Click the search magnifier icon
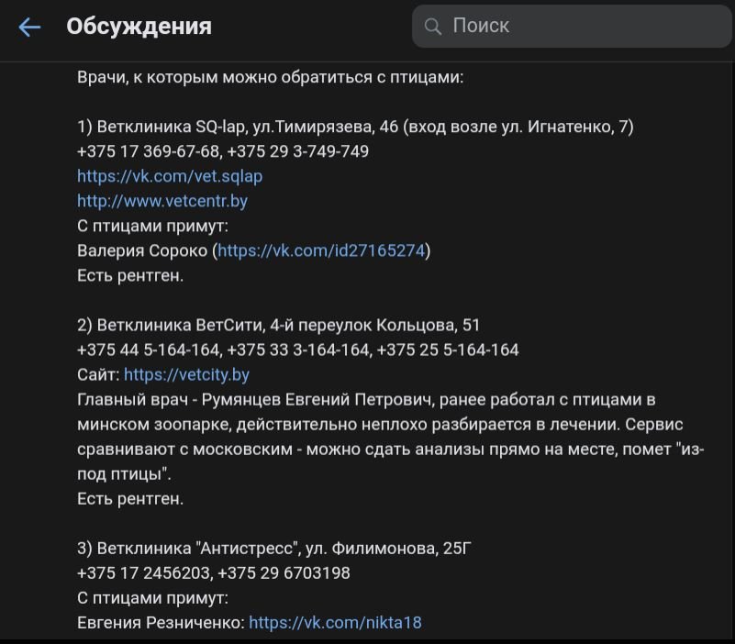The image size is (735, 644). (433, 27)
